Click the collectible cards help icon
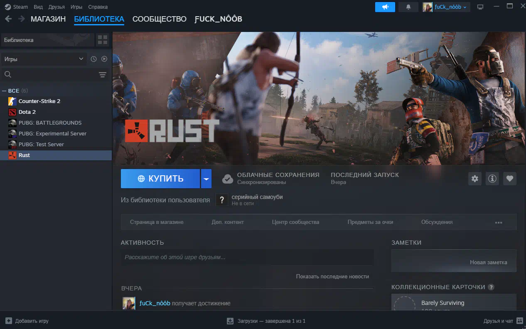 click(x=491, y=287)
